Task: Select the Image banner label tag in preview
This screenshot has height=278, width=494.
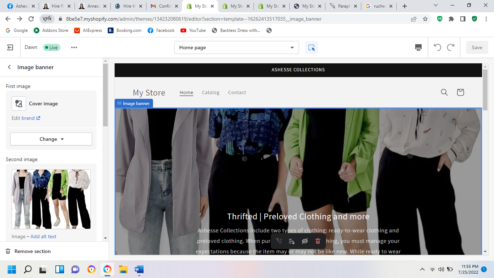Action: pyautogui.click(x=134, y=104)
